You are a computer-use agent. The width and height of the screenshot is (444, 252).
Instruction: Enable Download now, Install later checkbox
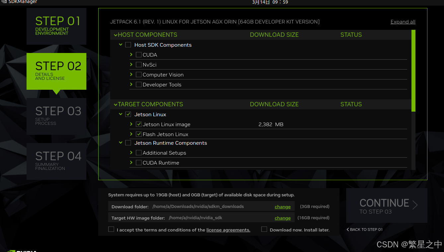264,229
